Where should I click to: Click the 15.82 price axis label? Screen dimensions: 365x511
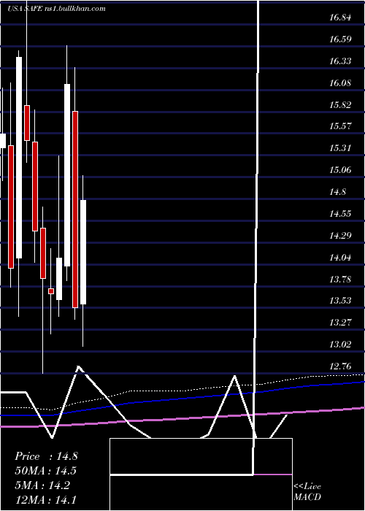340,104
